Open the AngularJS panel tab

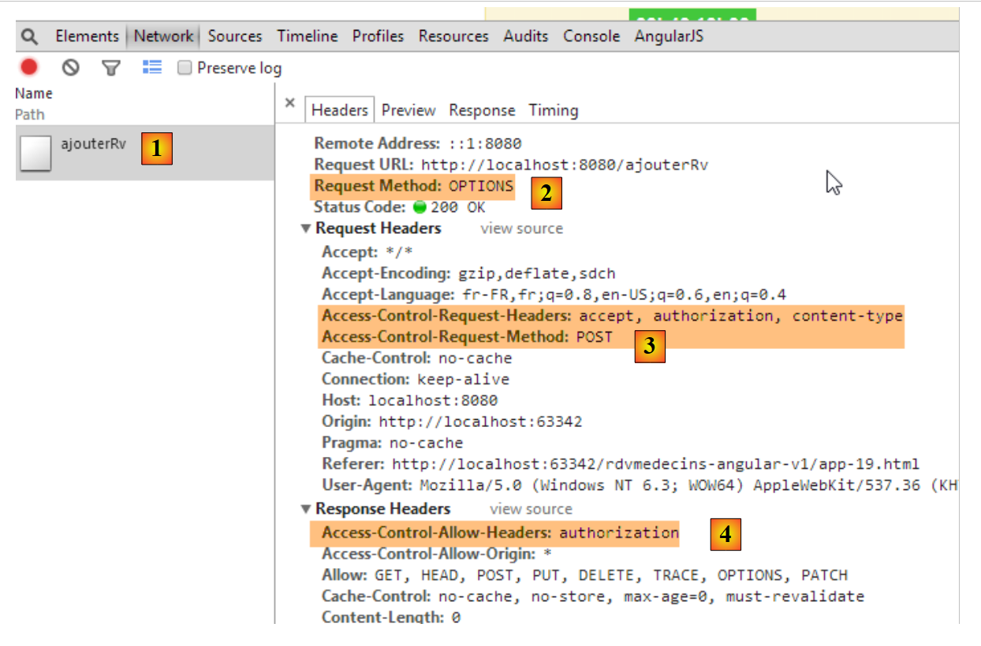tap(669, 36)
